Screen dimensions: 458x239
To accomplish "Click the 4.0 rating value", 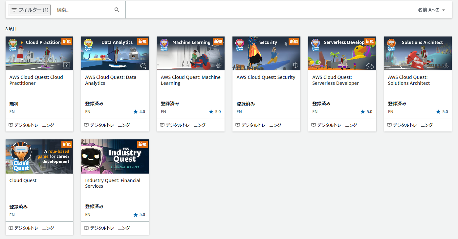I will 142,112.
